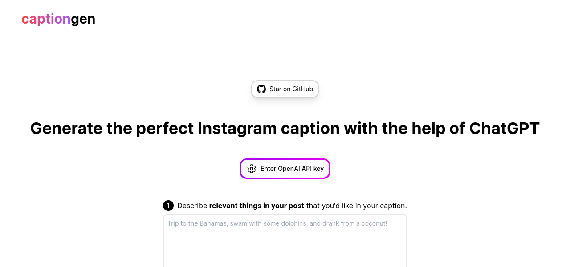Click "that you'd like in your caption" text

[357, 206]
